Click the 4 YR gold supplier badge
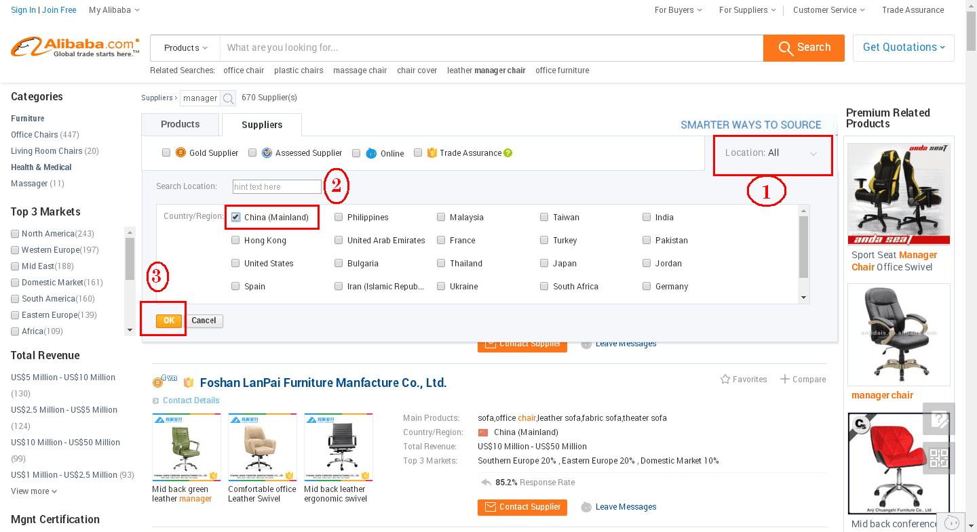The height and width of the screenshot is (532, 977). coord(165,382)
